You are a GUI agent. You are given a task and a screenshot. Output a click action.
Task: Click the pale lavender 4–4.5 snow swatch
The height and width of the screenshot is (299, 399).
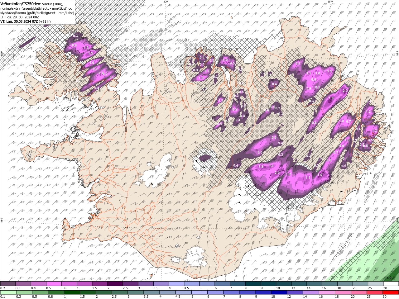click(176, 284)
